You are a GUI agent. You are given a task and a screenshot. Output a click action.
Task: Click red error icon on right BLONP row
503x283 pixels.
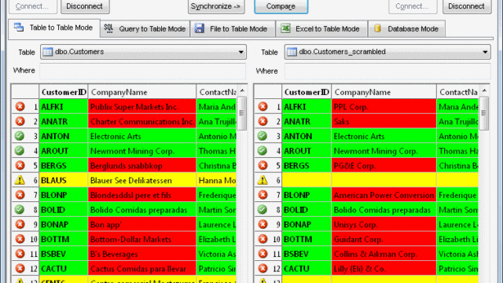[x=263, y=195]
